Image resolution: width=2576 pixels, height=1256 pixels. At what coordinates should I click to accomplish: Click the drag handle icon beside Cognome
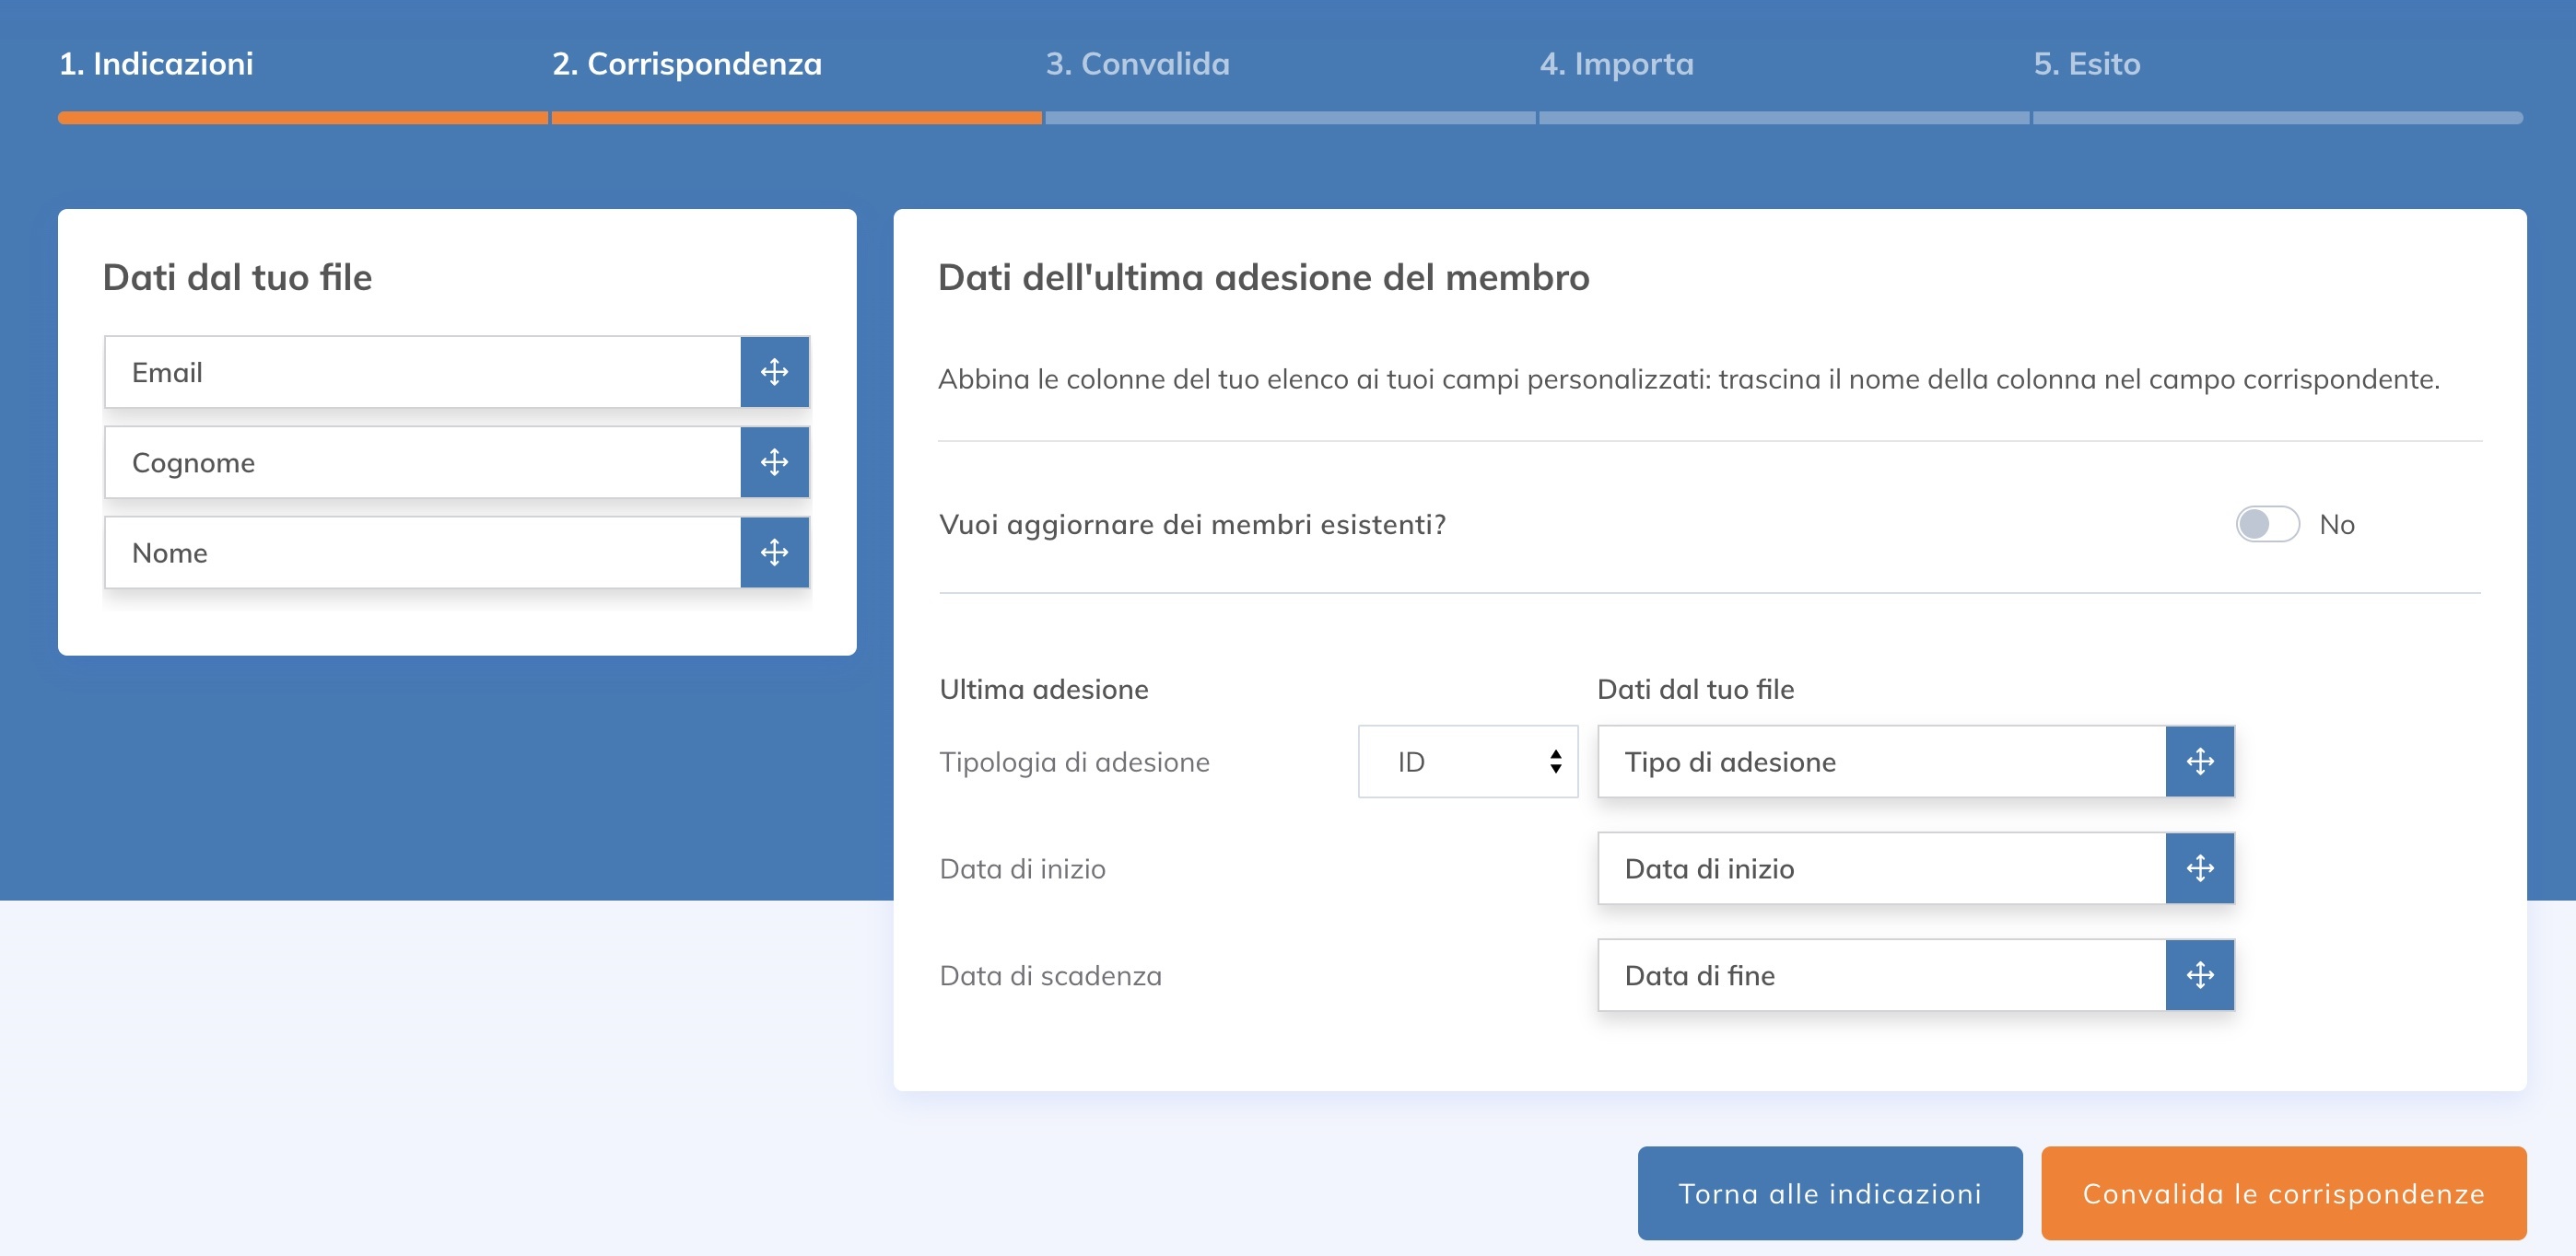pos(774,461)
